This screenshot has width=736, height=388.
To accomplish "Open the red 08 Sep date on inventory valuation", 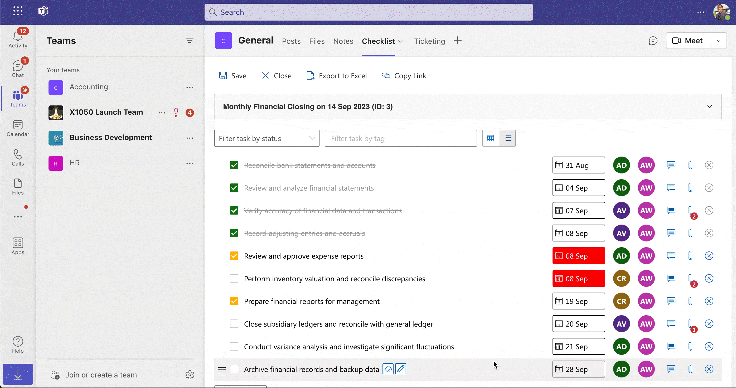I will pos(579,279).
